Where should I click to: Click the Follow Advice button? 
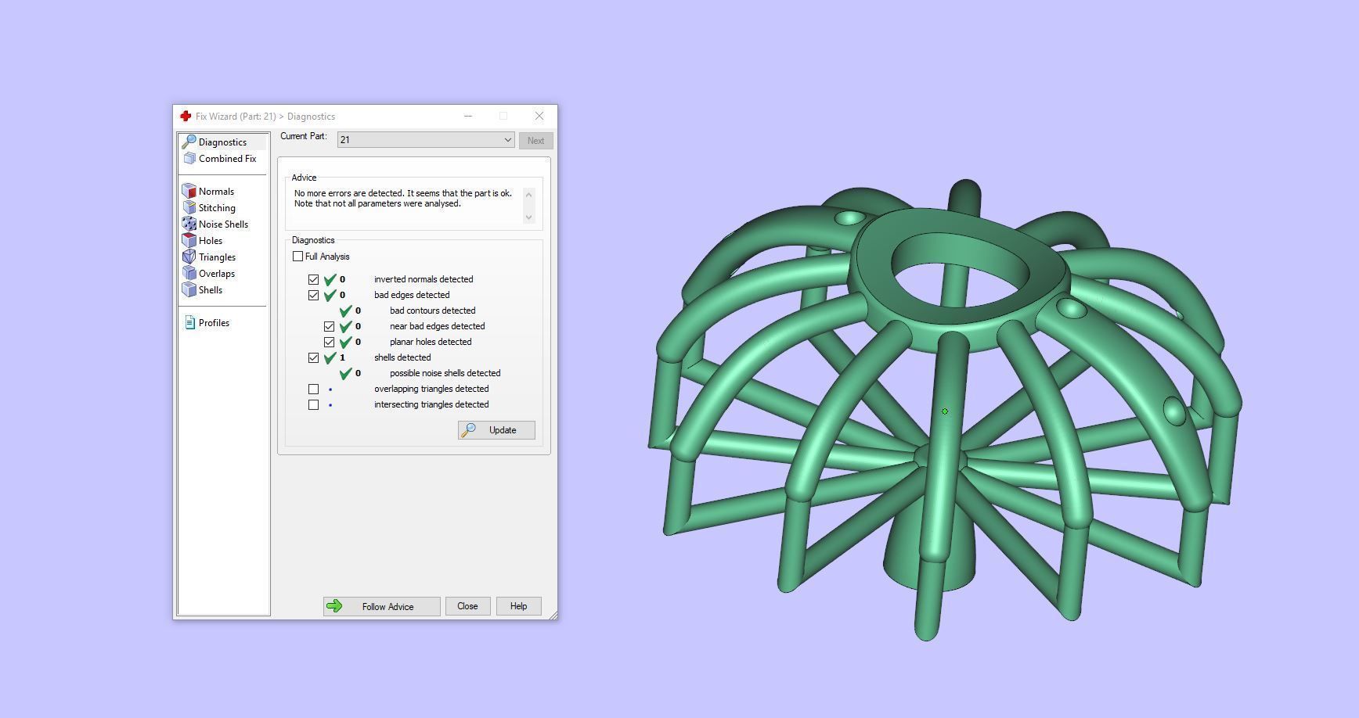click(381, 606)
